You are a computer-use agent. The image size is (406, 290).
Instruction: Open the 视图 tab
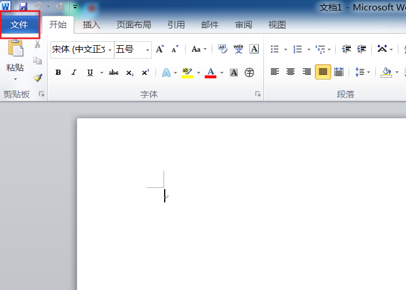tap(277, 25)
